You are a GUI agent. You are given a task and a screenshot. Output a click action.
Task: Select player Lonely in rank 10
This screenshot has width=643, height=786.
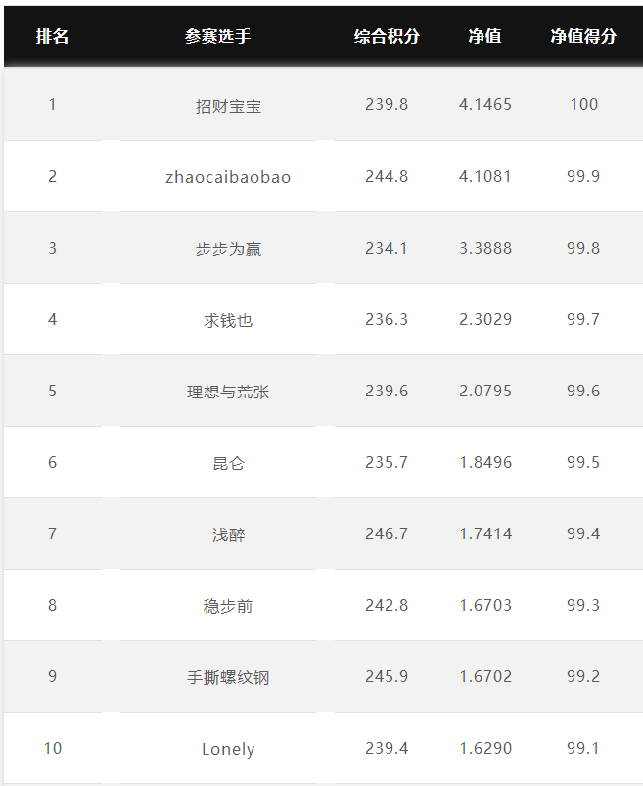(x=228, y=749)
